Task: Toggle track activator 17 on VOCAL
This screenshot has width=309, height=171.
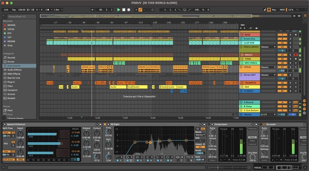Action: (282, 67)
